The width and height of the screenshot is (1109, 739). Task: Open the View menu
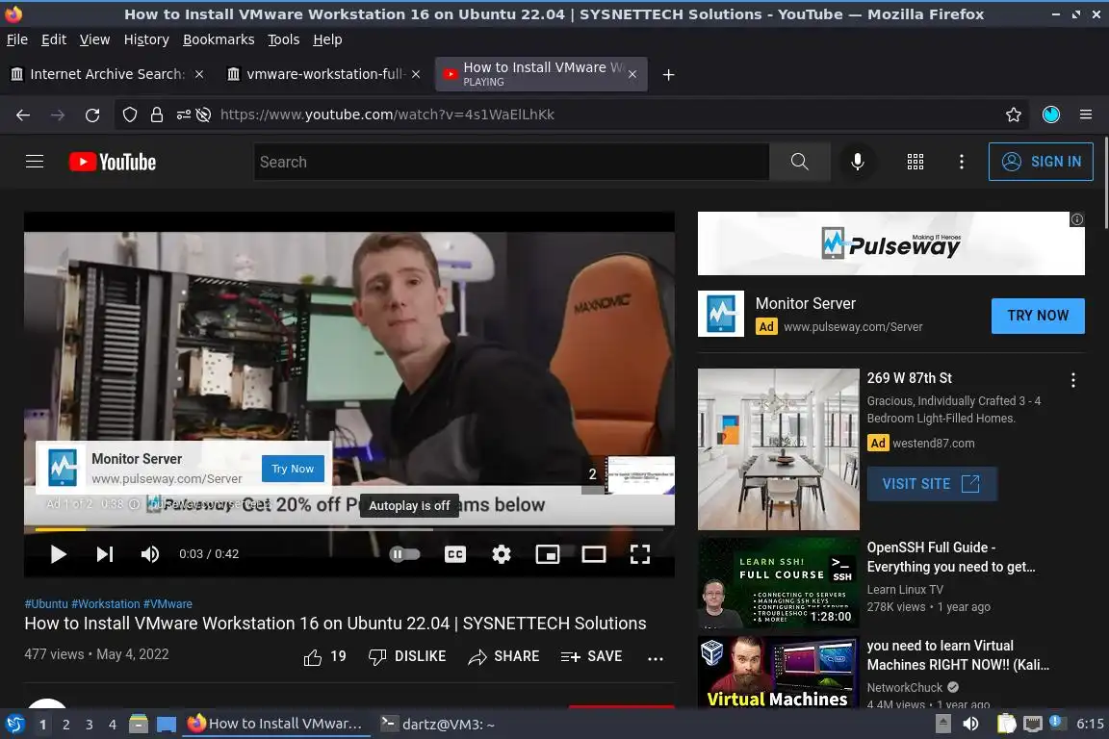[x=94, y=39]
